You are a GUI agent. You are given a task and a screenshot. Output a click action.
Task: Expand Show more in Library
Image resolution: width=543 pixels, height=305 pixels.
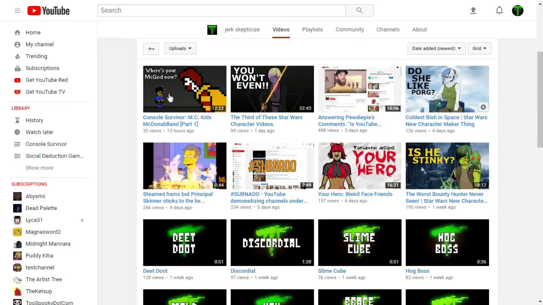pyautogui.click(x=39, y=168)
